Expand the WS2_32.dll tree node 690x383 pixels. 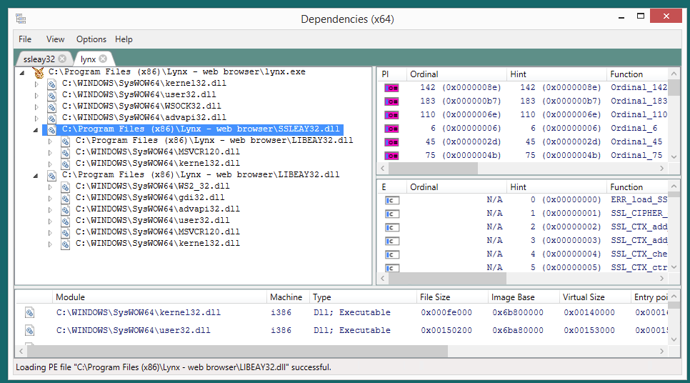point(50,186)
